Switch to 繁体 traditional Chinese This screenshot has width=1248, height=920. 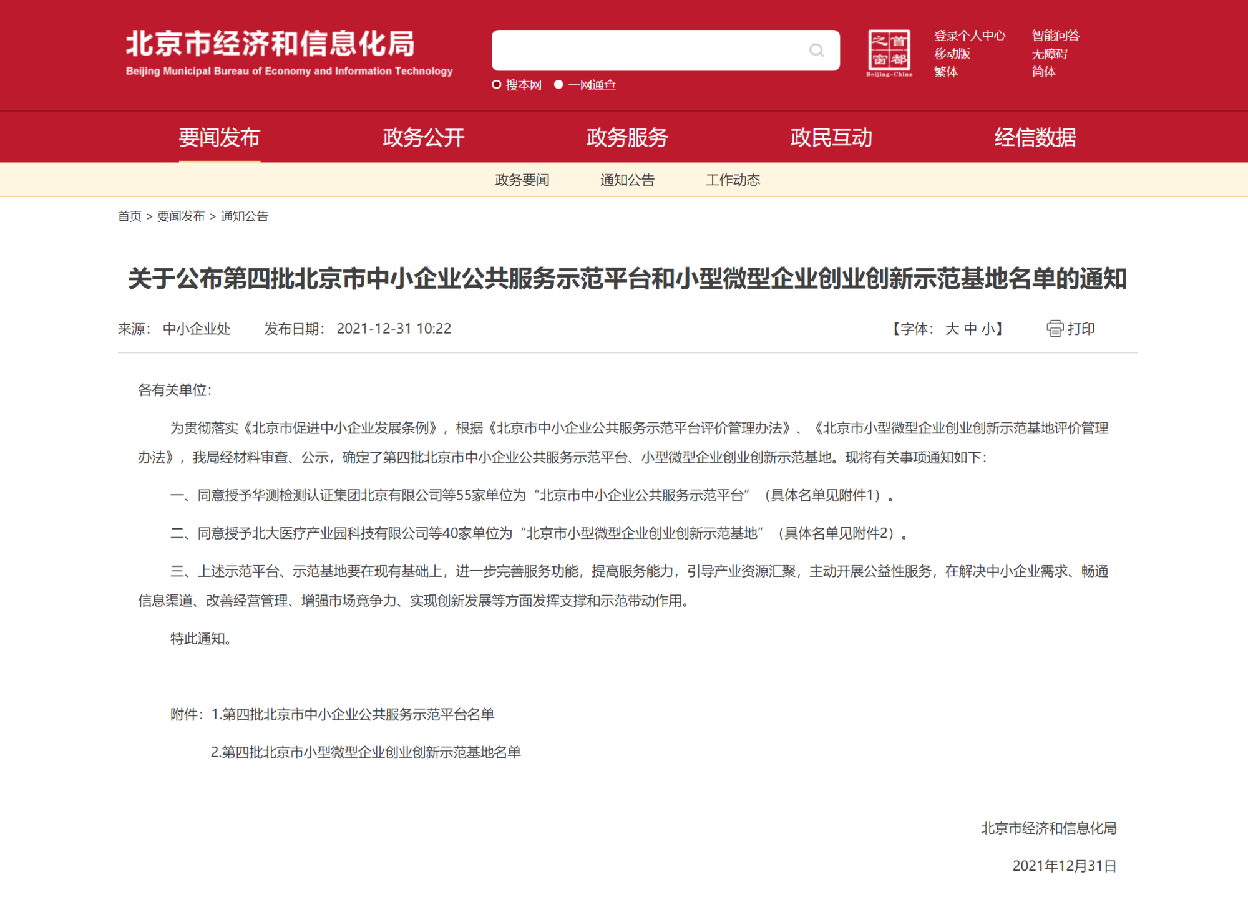coord(946,72)
